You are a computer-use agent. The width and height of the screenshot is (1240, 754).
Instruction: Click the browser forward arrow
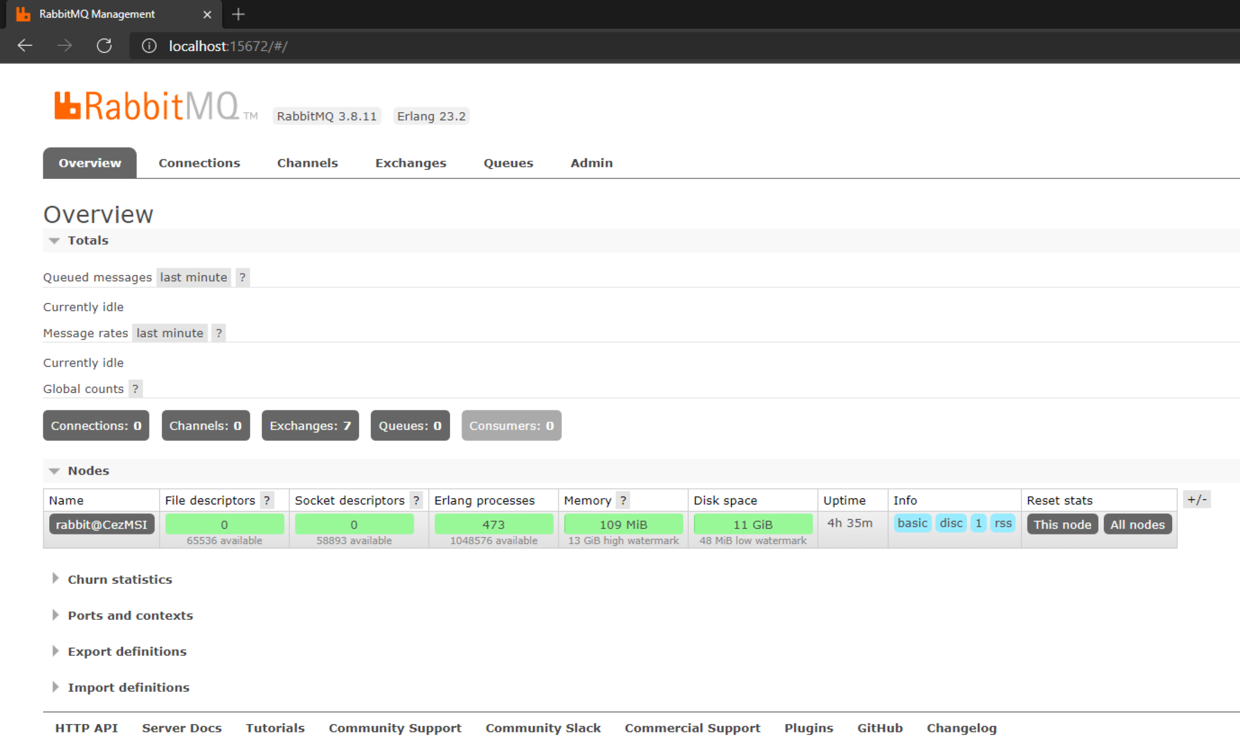[x=64, y=46]
